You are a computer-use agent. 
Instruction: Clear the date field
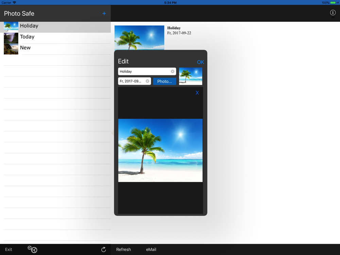click(148, 81)
